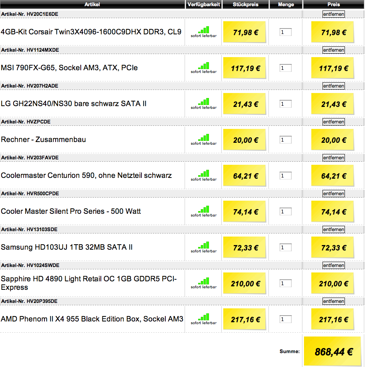The height and width of the screenshot is (367, 365).
Task: Focus quantity field for LG GH22NS40 drive
Action: click(x=285, y=104)
